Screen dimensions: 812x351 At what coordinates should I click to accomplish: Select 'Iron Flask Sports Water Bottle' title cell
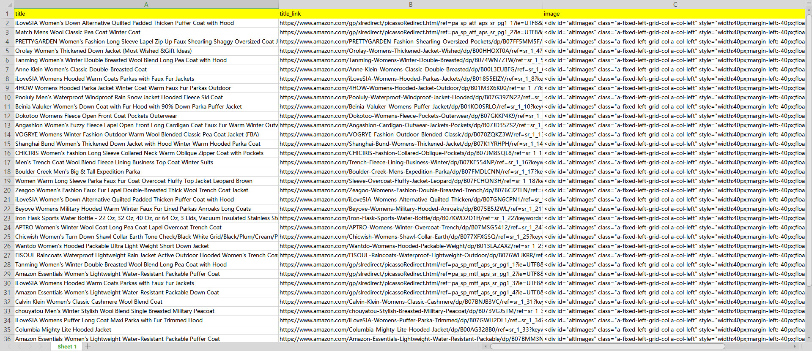pos(146,218)
